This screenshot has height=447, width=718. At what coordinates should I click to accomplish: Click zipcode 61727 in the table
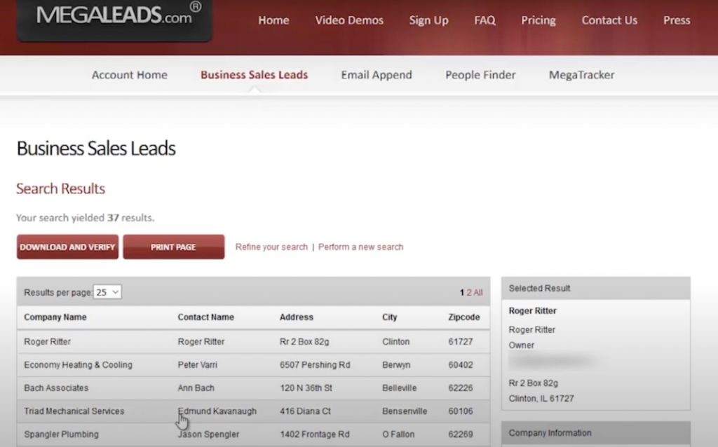[x=461, y=341]
